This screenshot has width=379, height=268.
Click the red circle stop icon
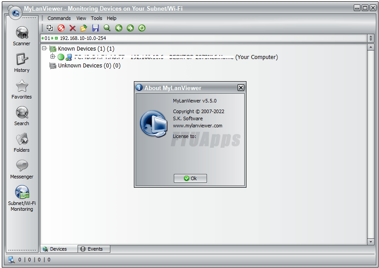61,28
